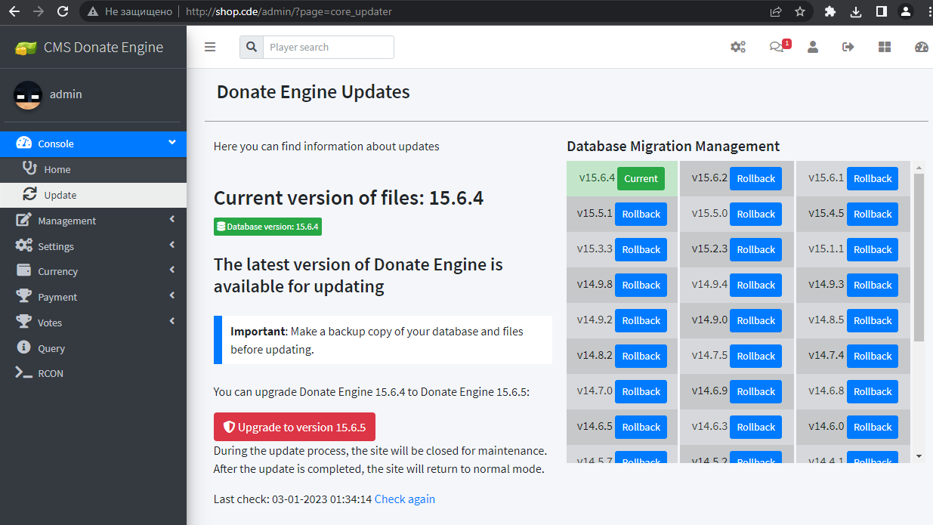Click the Check again link

coord(404,499)
